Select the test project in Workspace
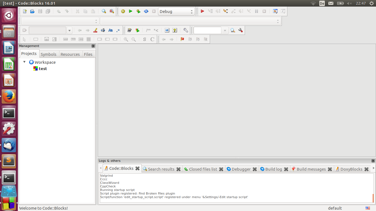Screen dimensions: 376x211 point(43,69)
